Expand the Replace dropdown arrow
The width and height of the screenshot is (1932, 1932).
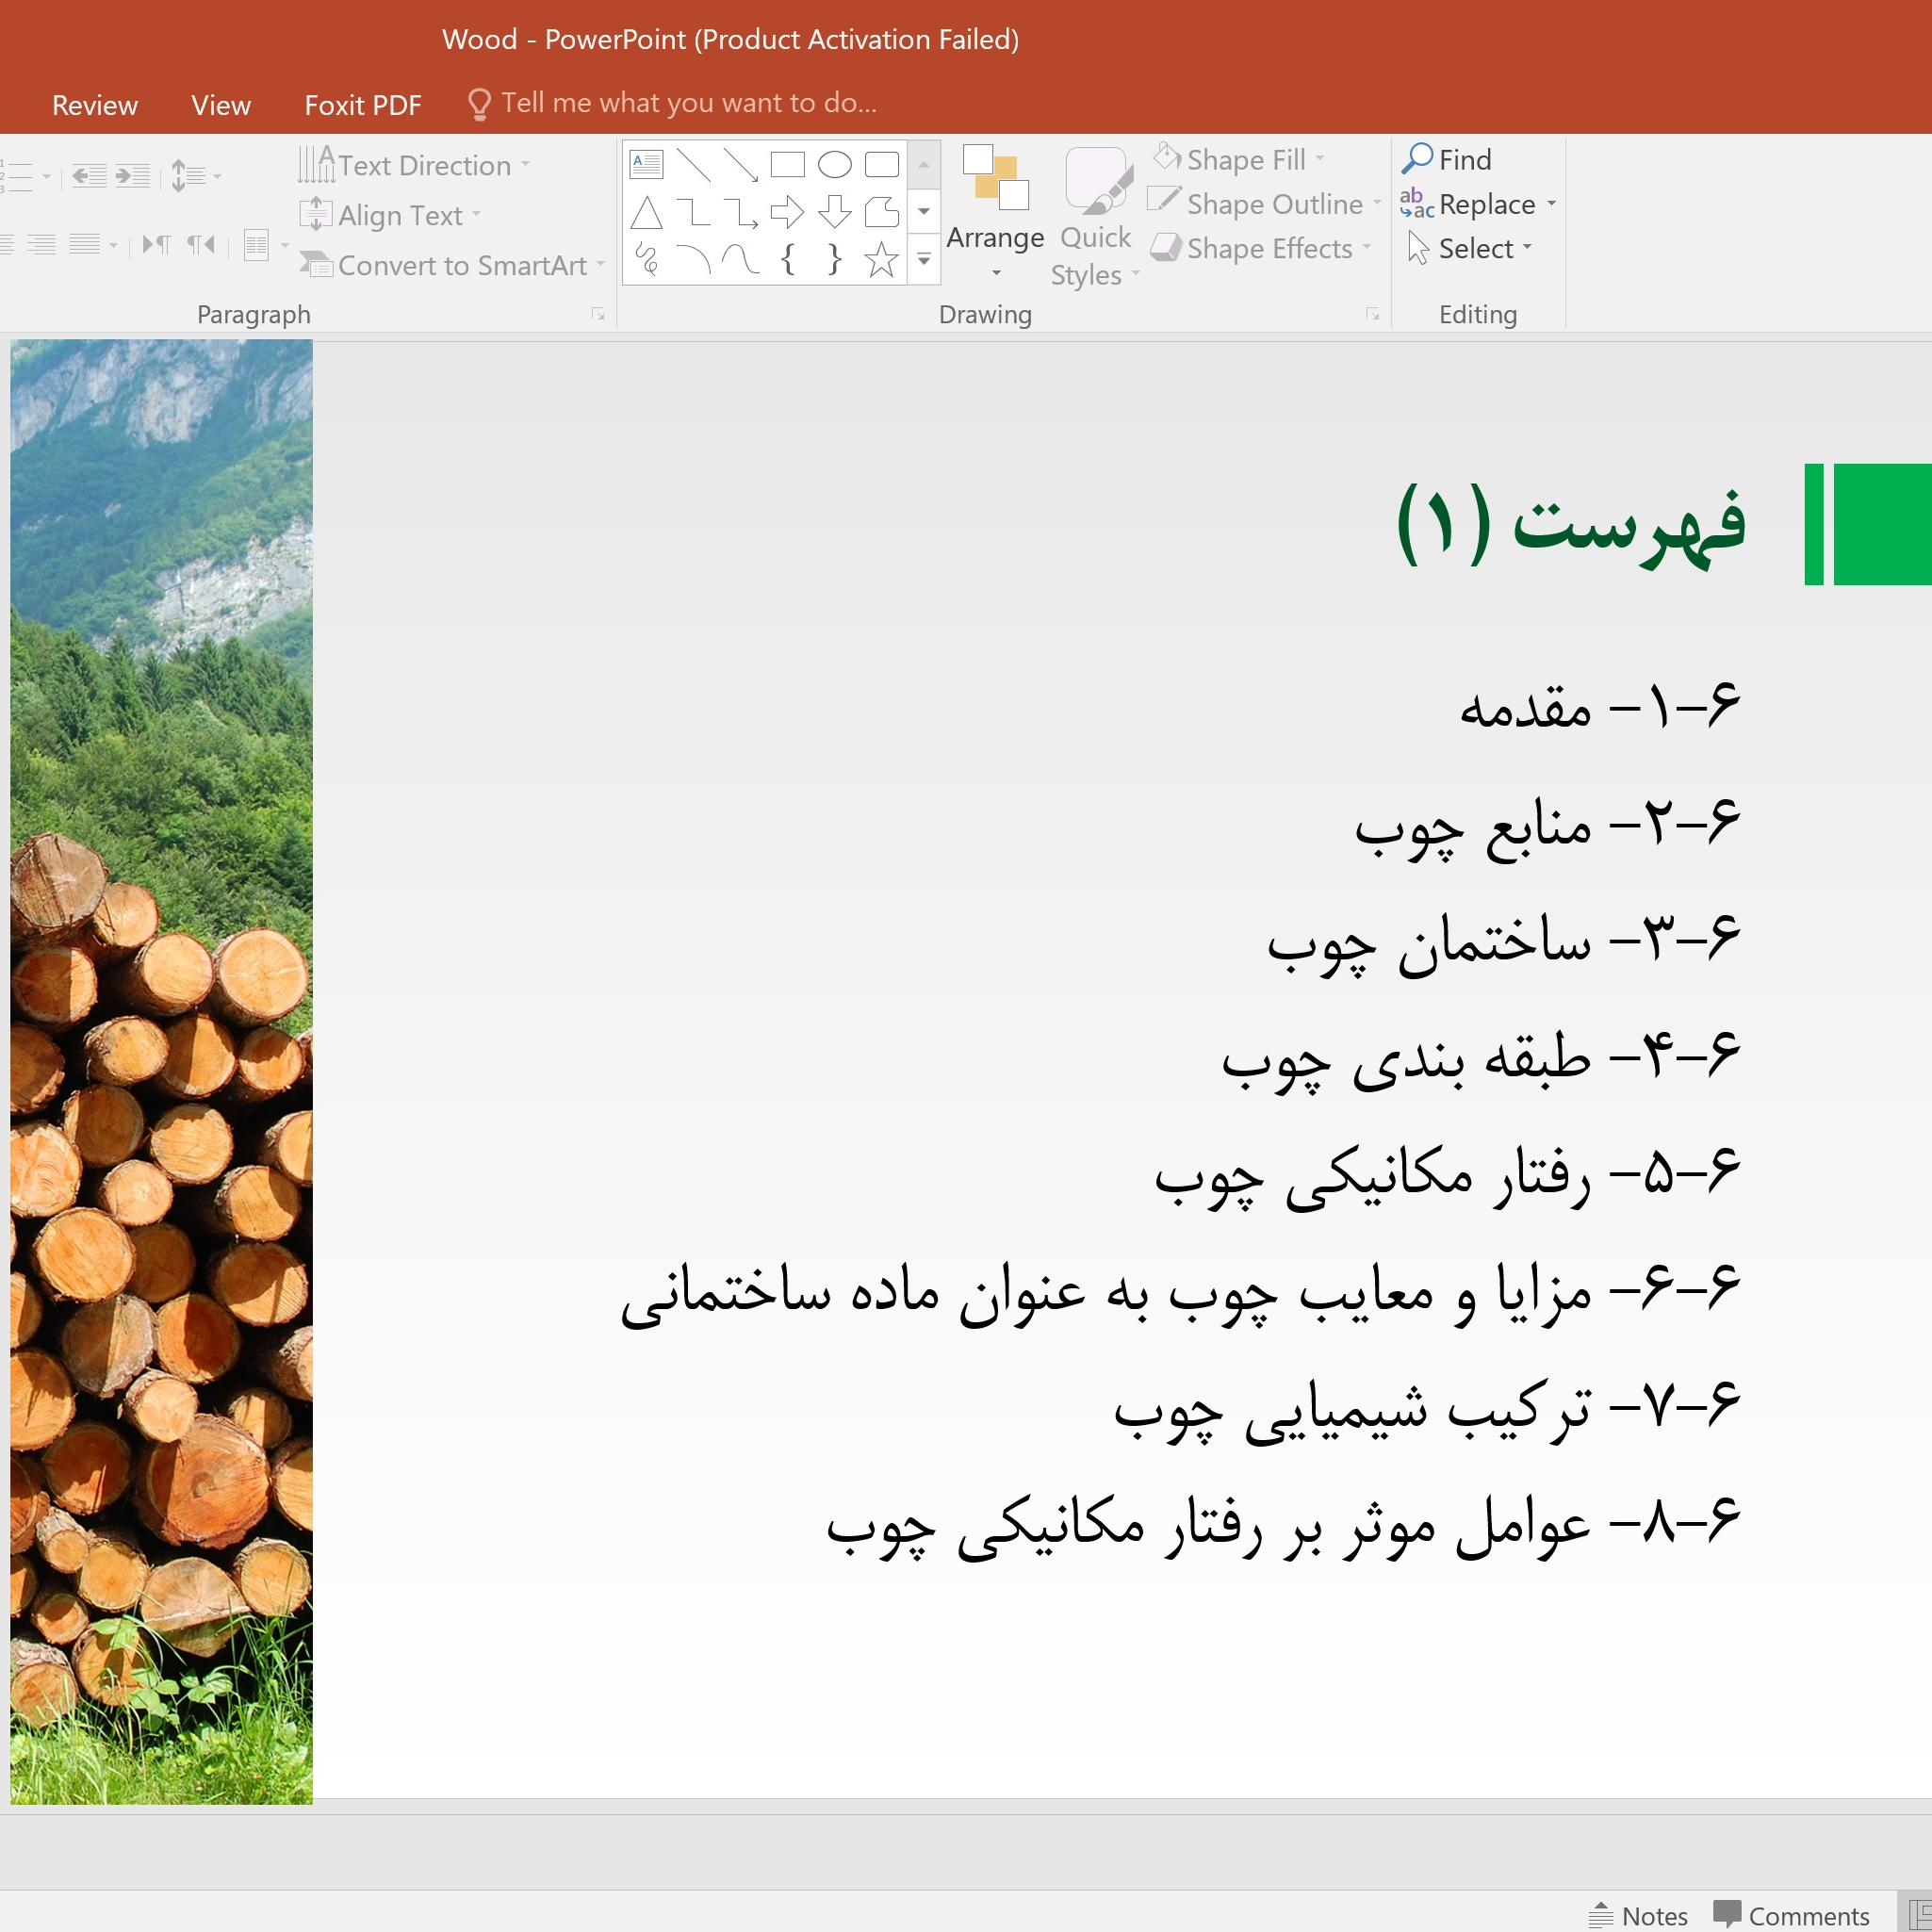point(1551,204)
